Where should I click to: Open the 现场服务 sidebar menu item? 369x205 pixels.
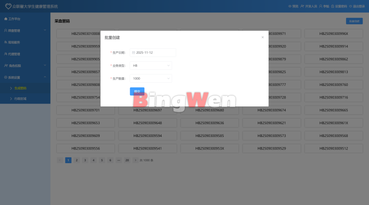coord(14,42)
